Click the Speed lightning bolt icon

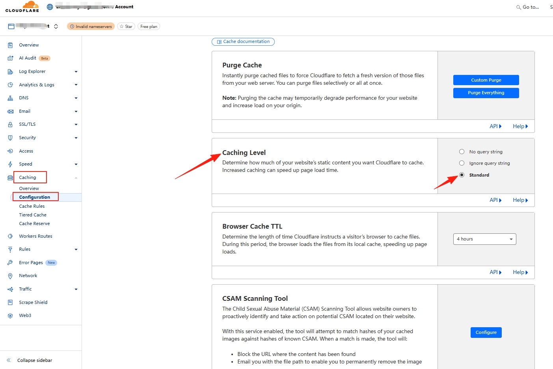[10, 164]
